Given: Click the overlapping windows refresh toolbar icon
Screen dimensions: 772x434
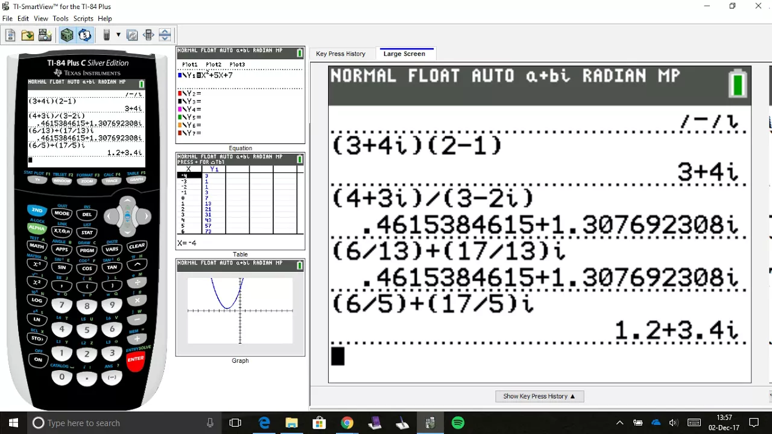Looking at the screenshot, I should pos(132,35).
